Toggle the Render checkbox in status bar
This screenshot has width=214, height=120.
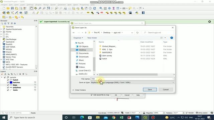point(187,113)
